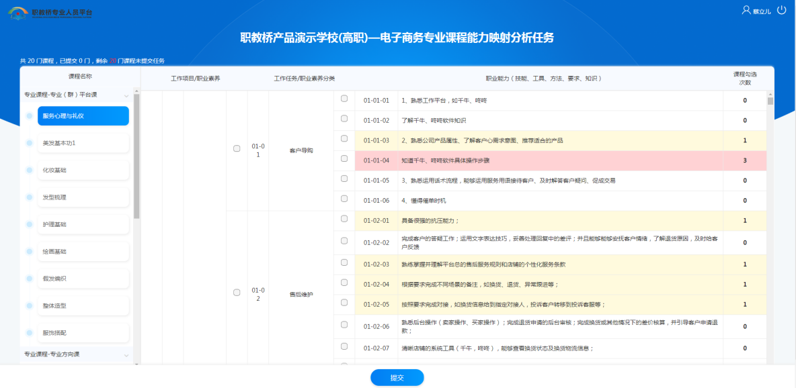Click the 工作项目/职业素养 column header
This screenshot has height=388, width=796.
point(196,79)
